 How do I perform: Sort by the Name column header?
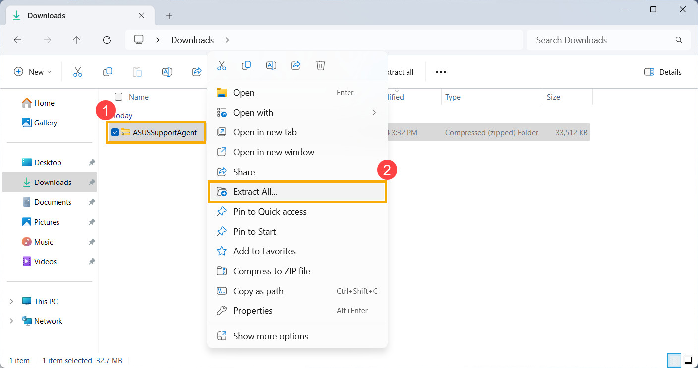(x=139, y=97)
